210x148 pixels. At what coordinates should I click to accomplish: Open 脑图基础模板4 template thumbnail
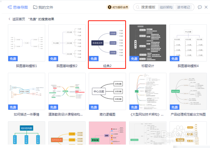click(188, 43)
